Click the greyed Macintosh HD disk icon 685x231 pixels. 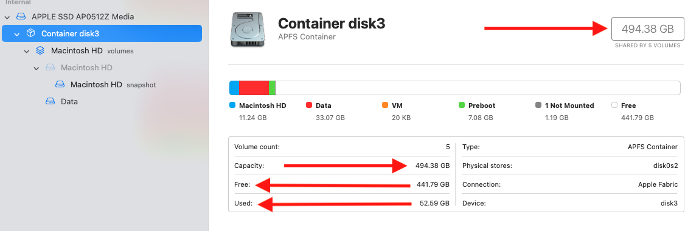click(50, 67)
